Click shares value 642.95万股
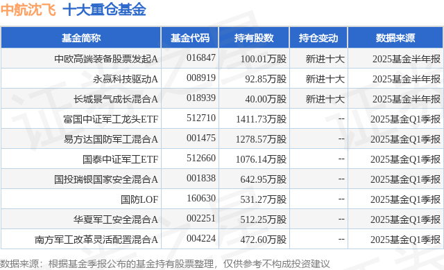This screenshot has width=444, height=270. click(x=264, y=179)
